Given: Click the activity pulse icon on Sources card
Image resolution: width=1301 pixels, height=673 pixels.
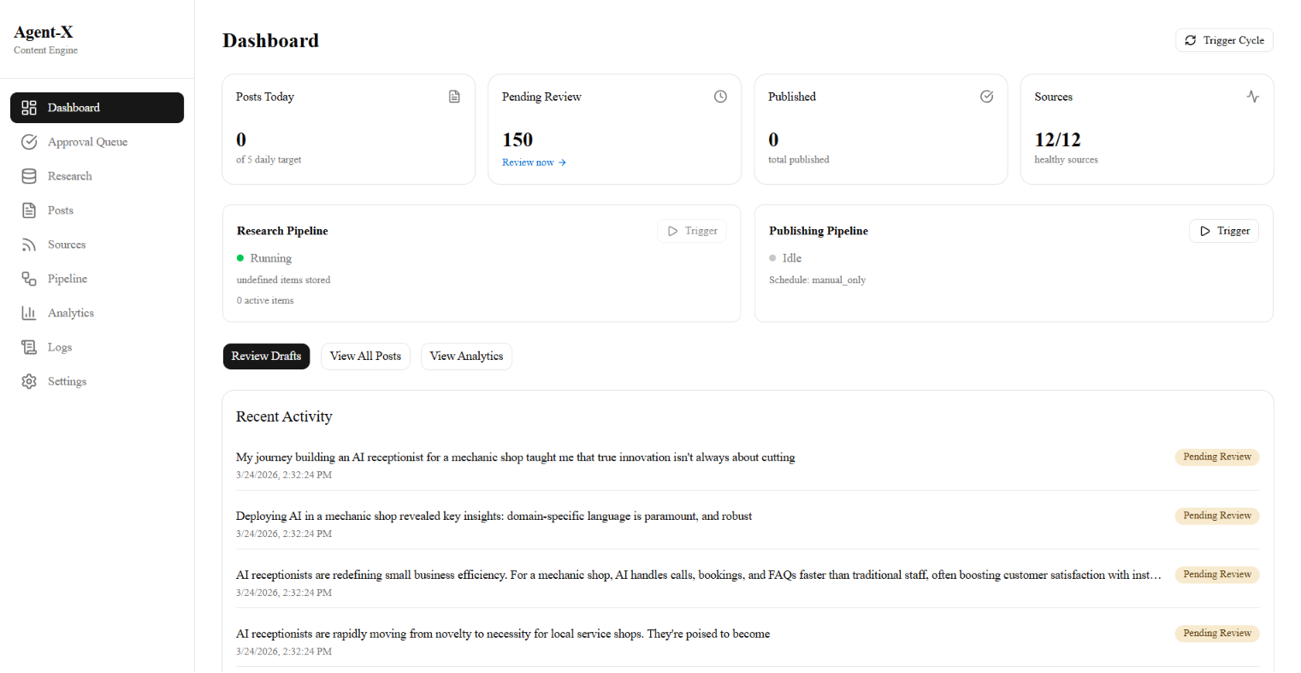Looking at the screenshot, I should (1252, 97).
